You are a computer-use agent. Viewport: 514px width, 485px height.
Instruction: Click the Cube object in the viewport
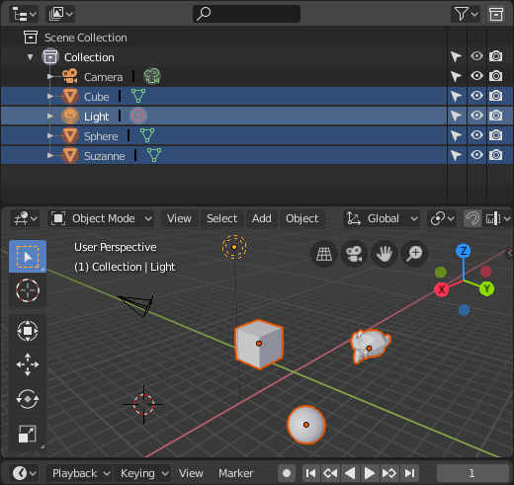[x=259, y=344]
